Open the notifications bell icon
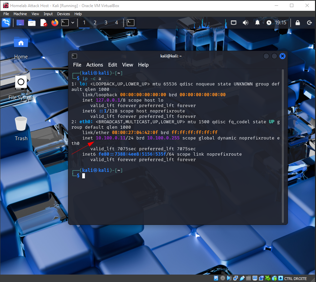 click(257, 23)
